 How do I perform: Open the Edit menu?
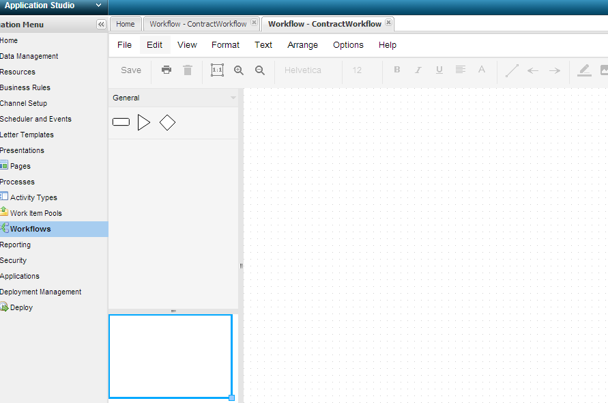[x=154, y=45]
